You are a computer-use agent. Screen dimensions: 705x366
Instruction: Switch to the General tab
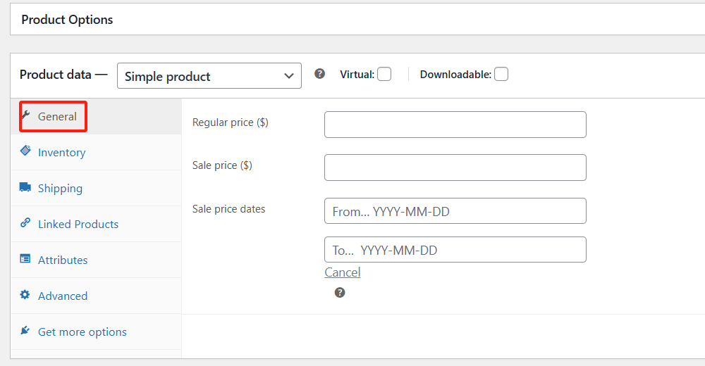[x=96, y=116]
